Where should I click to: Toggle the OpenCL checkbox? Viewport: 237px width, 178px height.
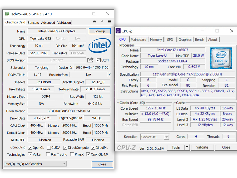30,148
